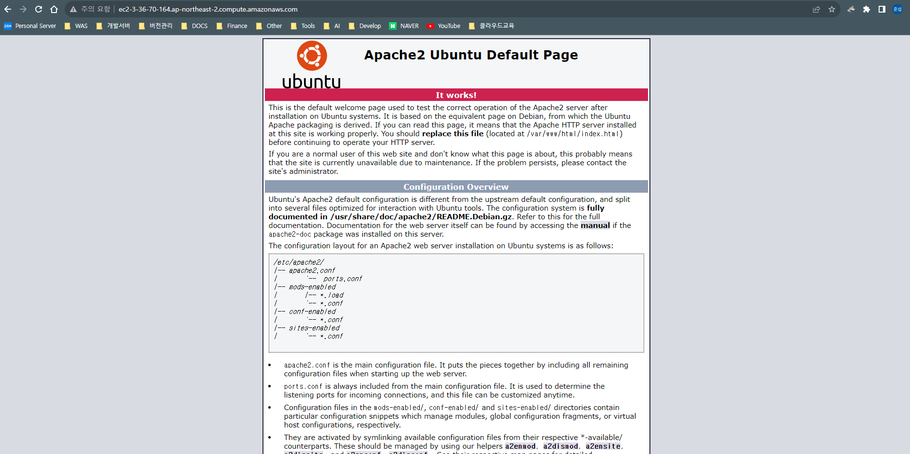The height and width of the screenshot is (454, 910).
Task: Click the not-secure warning triangle icon
Action: click(x=73, y=9)
